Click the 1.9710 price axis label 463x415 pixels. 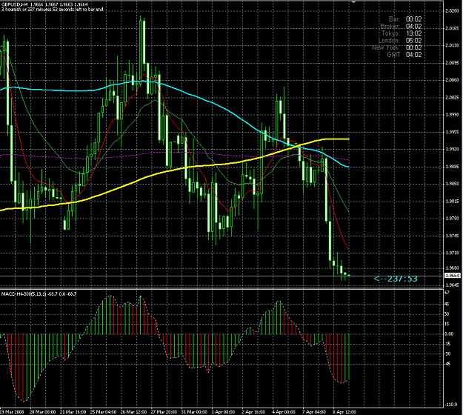pyautogui.click(x=452, y=253)
